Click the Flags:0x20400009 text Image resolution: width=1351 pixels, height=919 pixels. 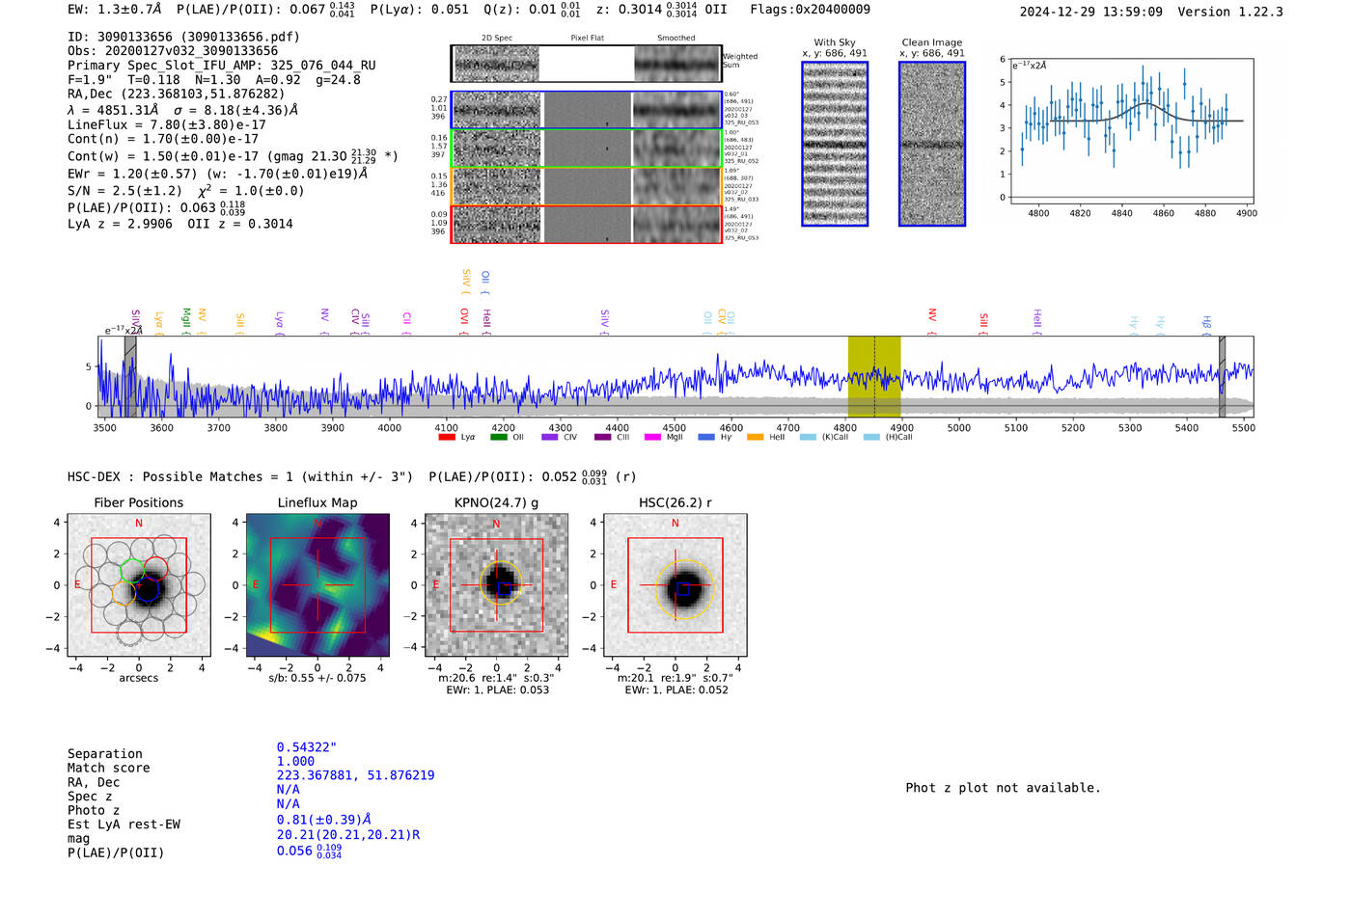pyautogui.click(x=810, y=10)
